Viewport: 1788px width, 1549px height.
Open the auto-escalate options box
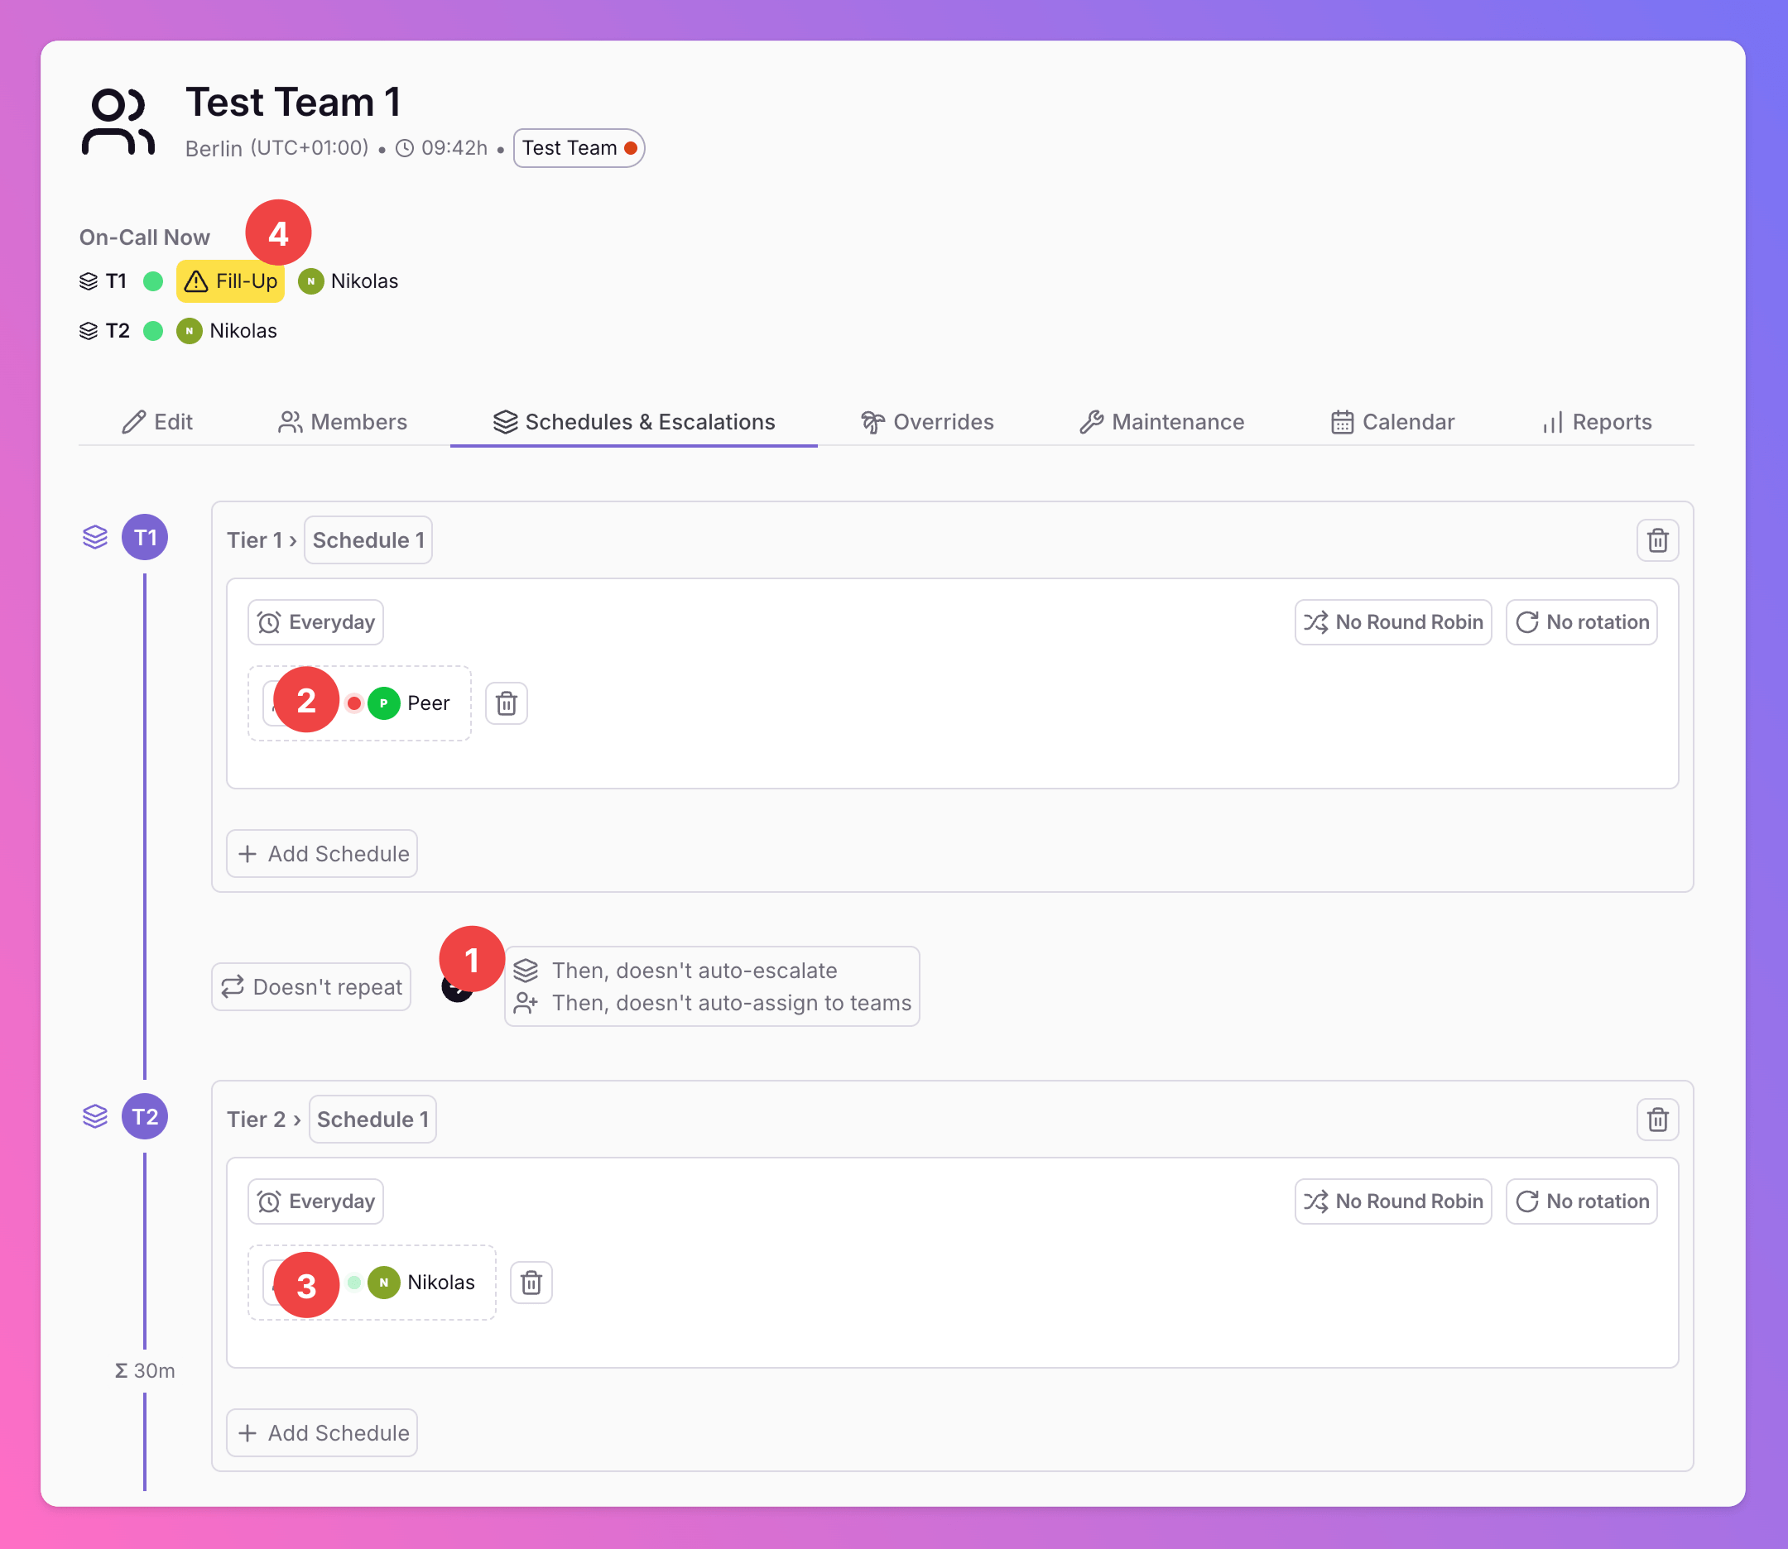pos(711,986)
